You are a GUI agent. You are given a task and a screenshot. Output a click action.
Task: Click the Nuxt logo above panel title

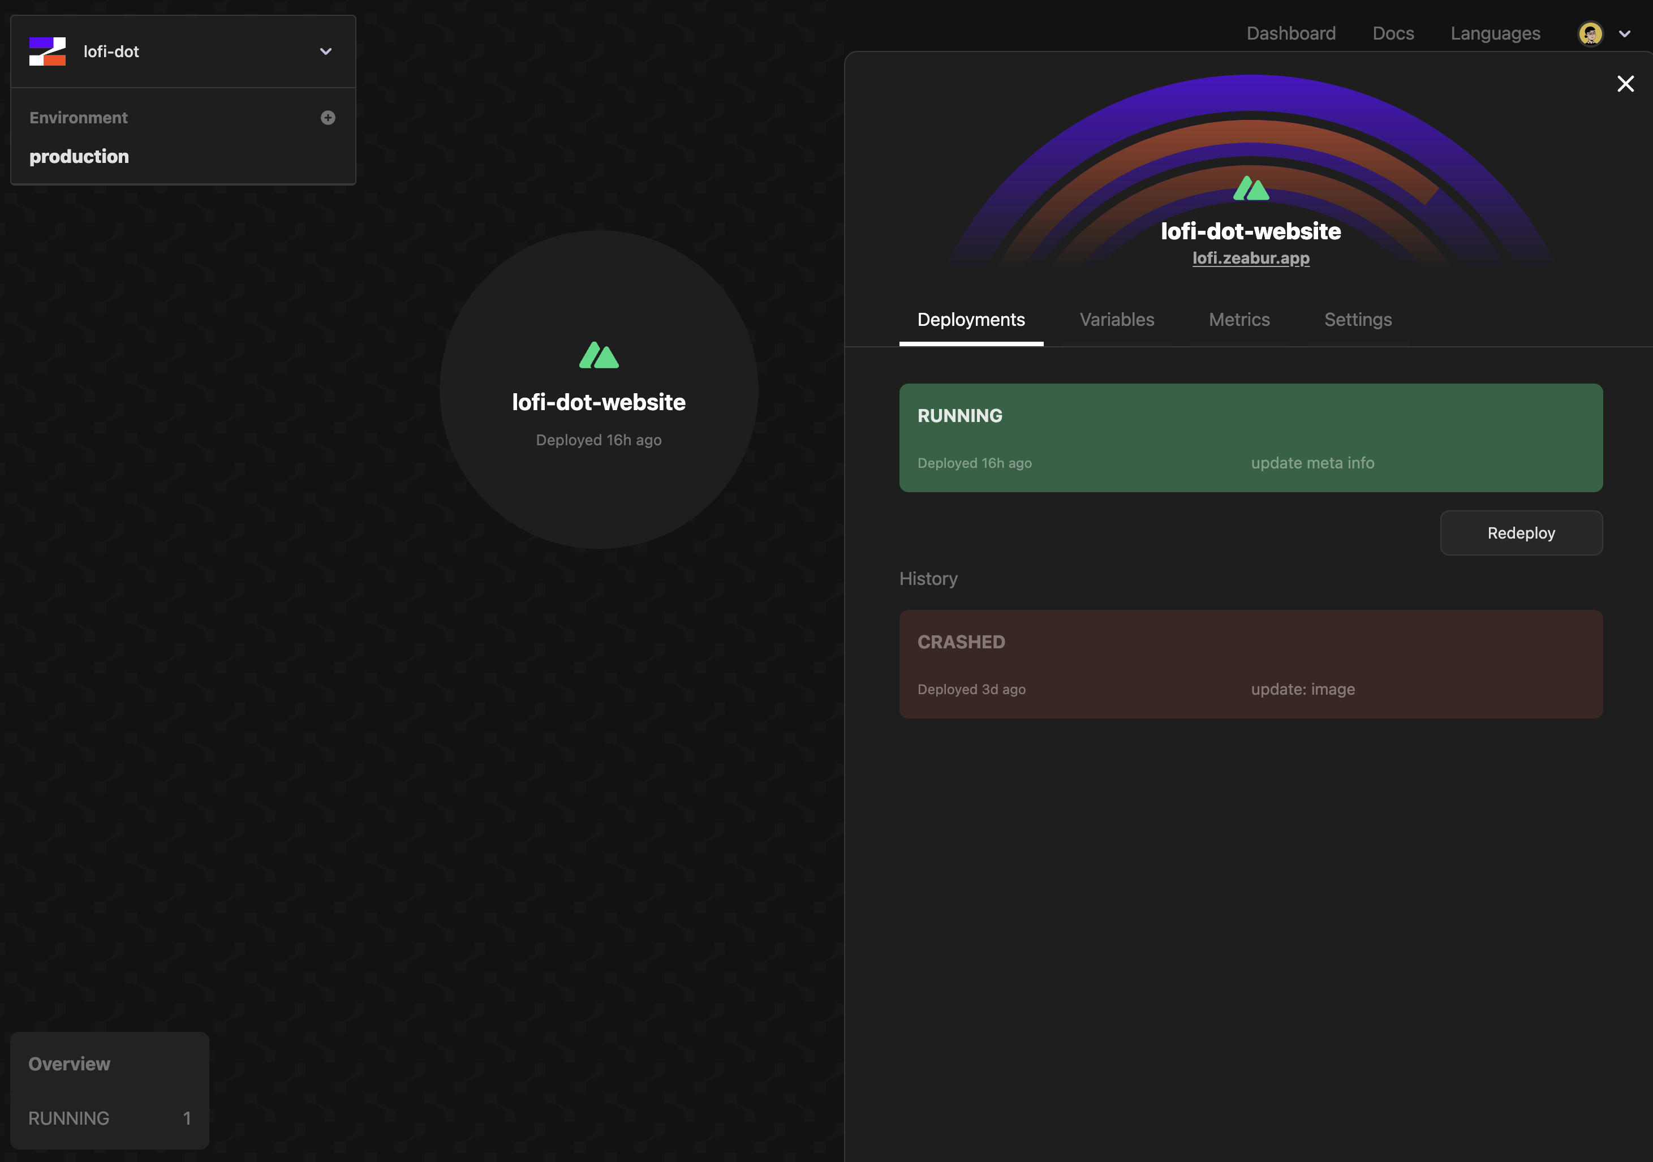point(1251,188)
